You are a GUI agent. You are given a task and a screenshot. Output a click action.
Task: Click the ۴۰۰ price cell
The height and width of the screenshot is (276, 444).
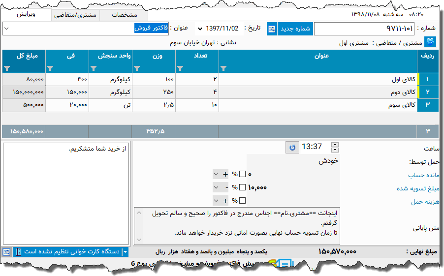(x=67, y=80)
